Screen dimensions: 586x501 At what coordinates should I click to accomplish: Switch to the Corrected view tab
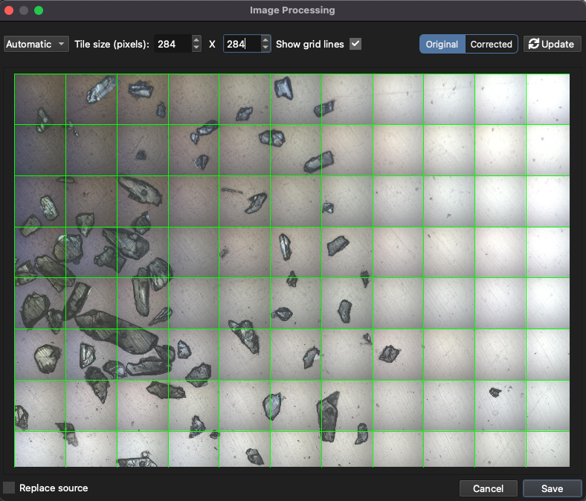(491, 44)
